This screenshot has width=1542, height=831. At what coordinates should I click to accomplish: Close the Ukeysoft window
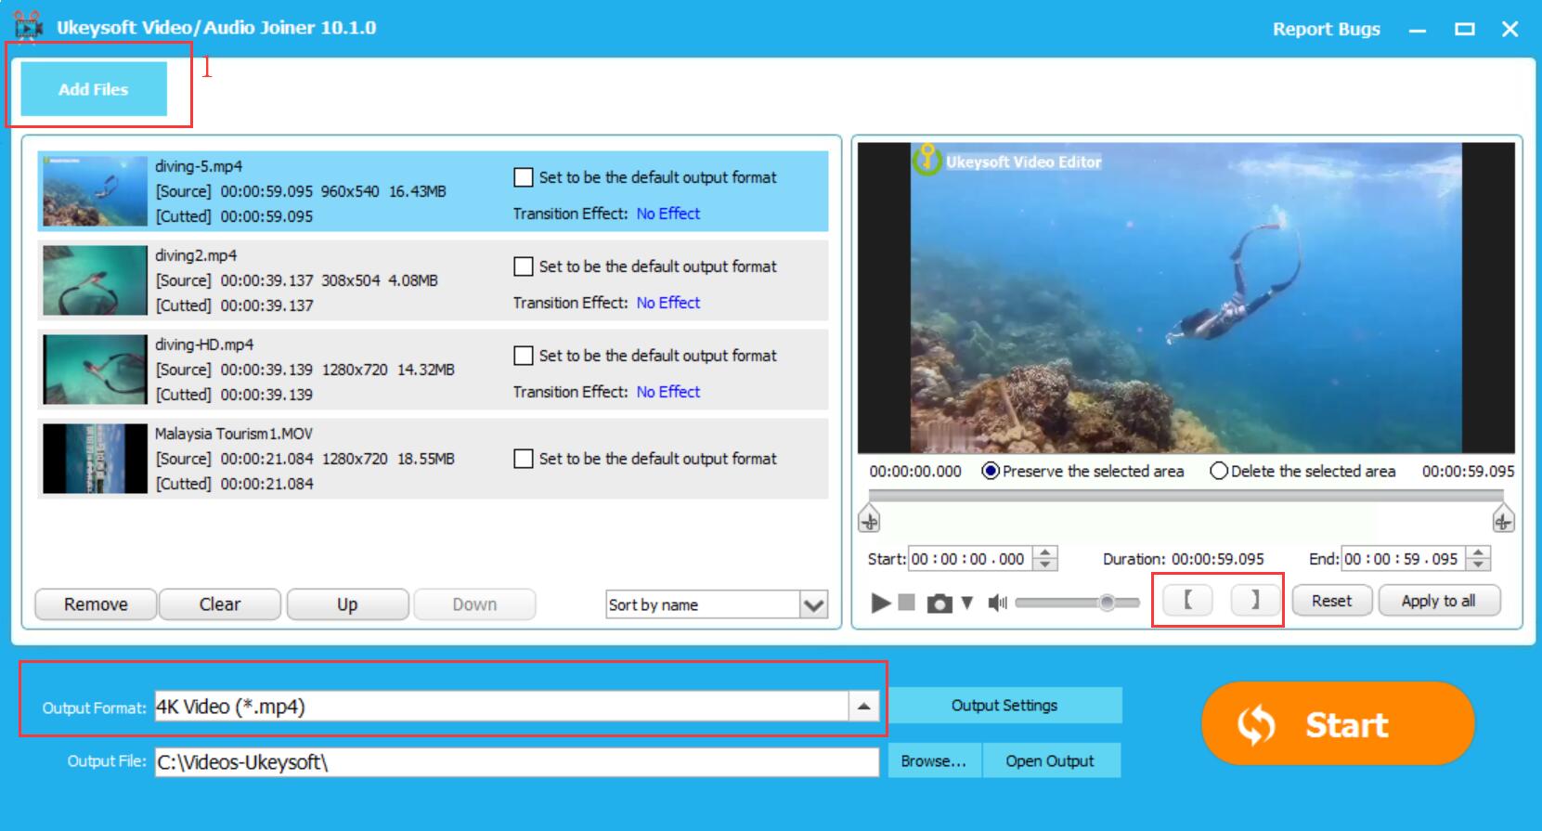click(1510, 30)
